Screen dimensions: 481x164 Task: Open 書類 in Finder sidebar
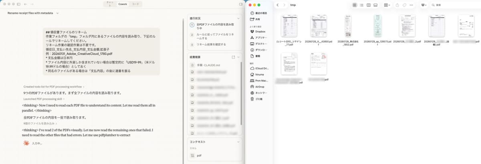pos(255,56)
